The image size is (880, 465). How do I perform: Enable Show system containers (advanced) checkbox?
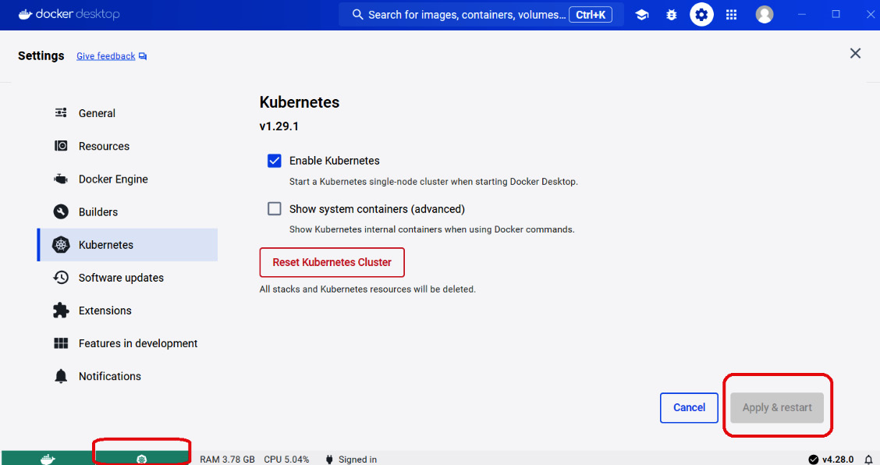click(x=275, y=209)
